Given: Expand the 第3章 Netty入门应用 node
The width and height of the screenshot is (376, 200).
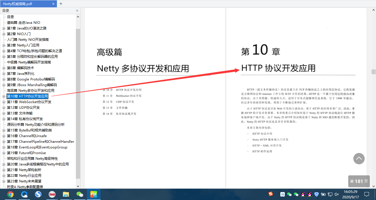Looking at the screenshot, I should pyautogui.click(x=4, y=45).
